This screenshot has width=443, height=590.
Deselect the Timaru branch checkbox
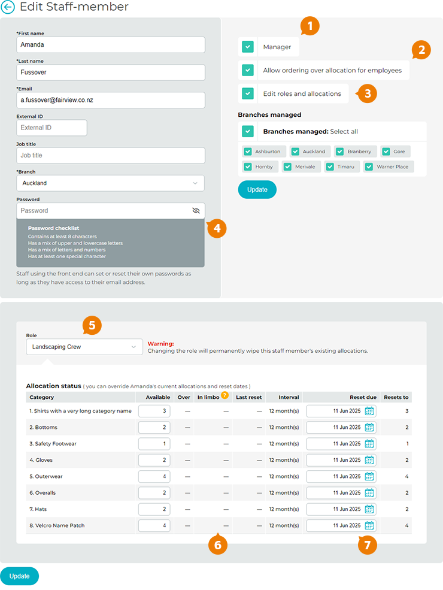click(330, 167)
